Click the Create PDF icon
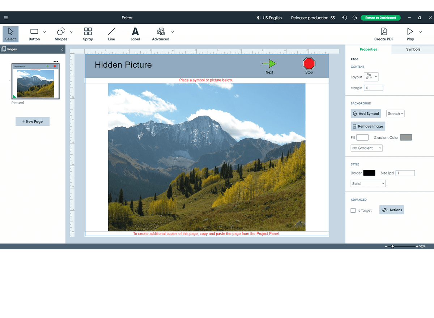434x318 pixels. pos(384,34)
